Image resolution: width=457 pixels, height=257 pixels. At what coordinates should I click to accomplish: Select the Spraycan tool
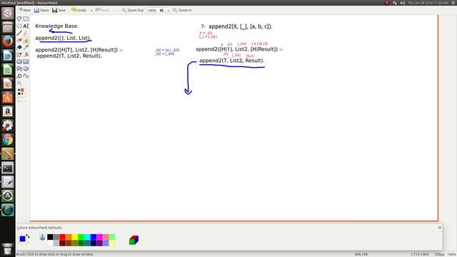[26, 54]
